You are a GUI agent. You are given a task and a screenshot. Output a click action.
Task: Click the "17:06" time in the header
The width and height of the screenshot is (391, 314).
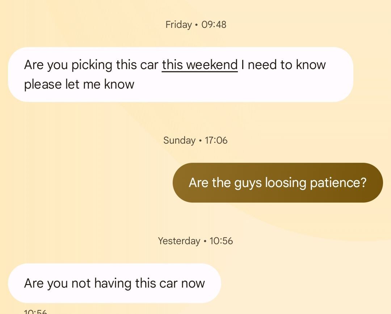pyautogui.click(x=216, y=140)
